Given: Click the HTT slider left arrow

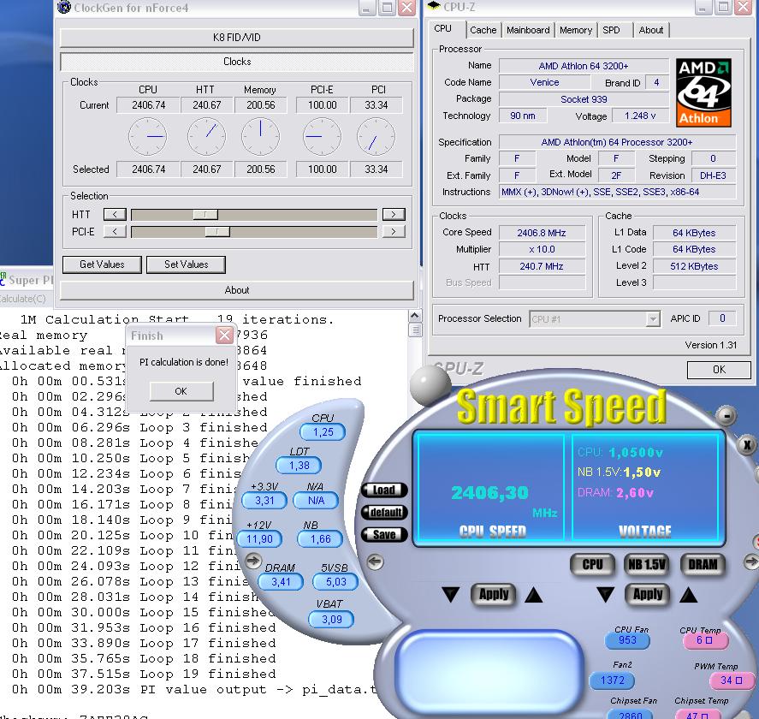Looking at the screenshot, I should pos(115,214).
